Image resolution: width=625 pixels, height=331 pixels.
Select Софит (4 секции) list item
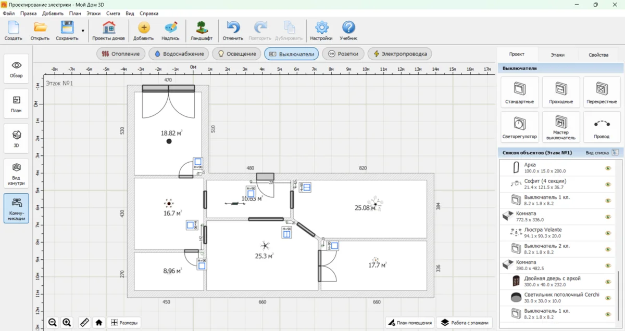(x=556, y=184)
